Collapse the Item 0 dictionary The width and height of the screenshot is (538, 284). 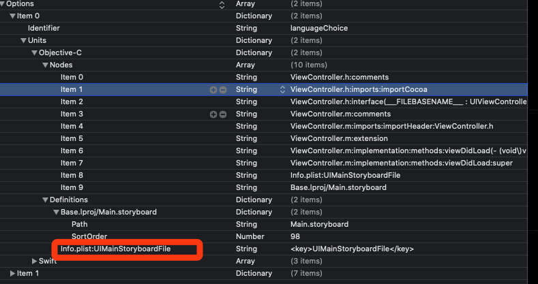tap(13, 16)
